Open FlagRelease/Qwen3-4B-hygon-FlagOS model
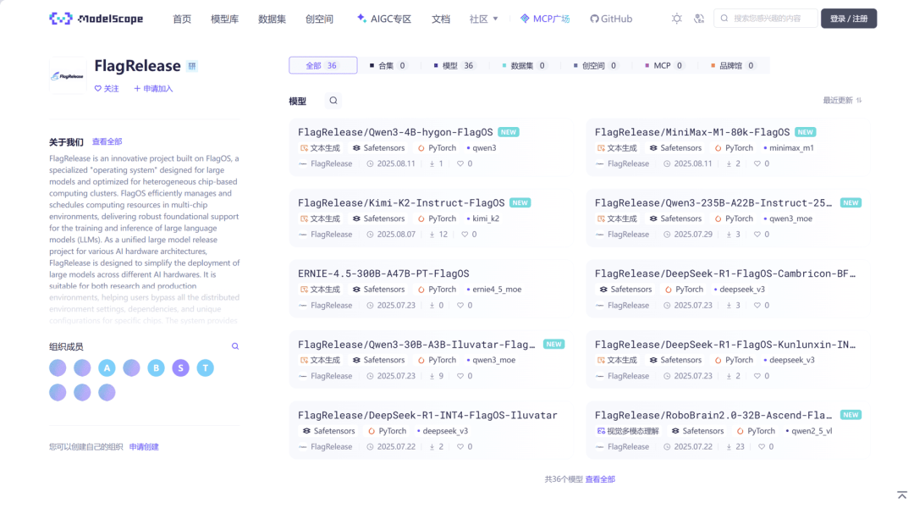 pos(395,132)
